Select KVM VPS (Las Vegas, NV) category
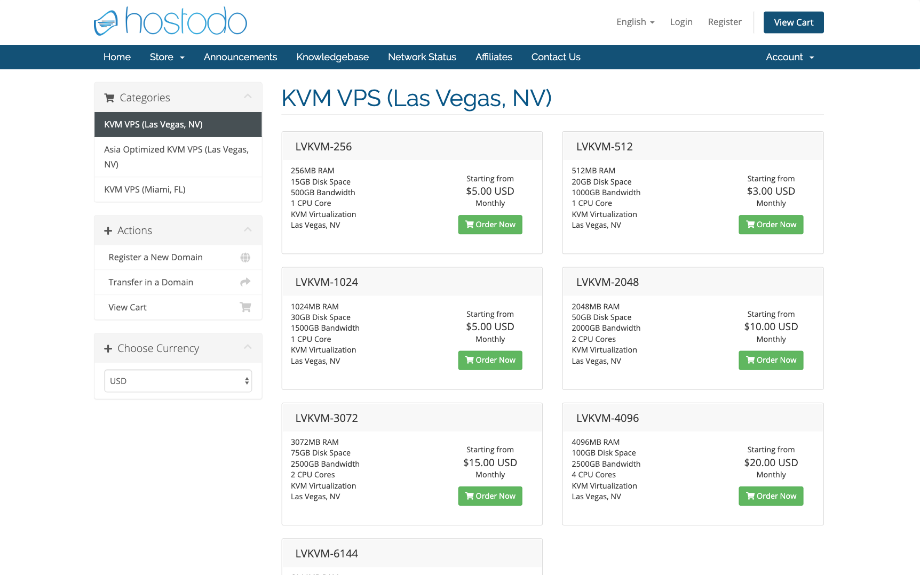920x575 pixels. tap(178, 124)
